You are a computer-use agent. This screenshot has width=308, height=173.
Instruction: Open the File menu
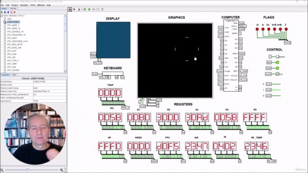tap(2, 5)
